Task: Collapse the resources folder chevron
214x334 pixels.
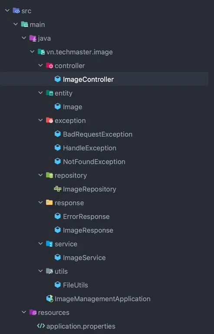Action: (24, 312)
